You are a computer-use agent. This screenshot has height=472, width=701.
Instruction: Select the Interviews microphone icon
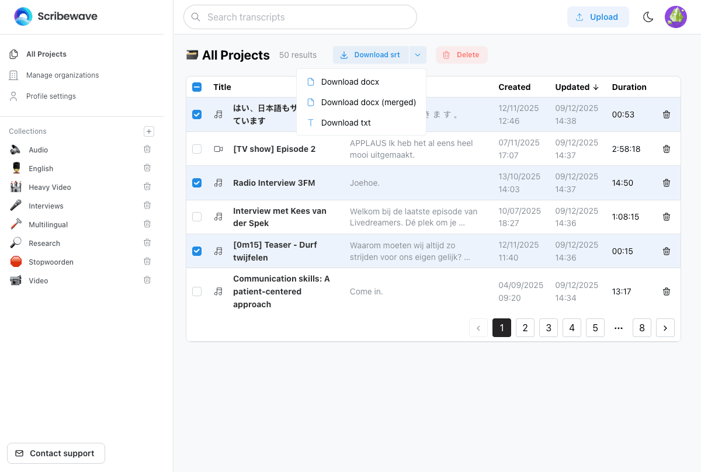click(15, 206)
